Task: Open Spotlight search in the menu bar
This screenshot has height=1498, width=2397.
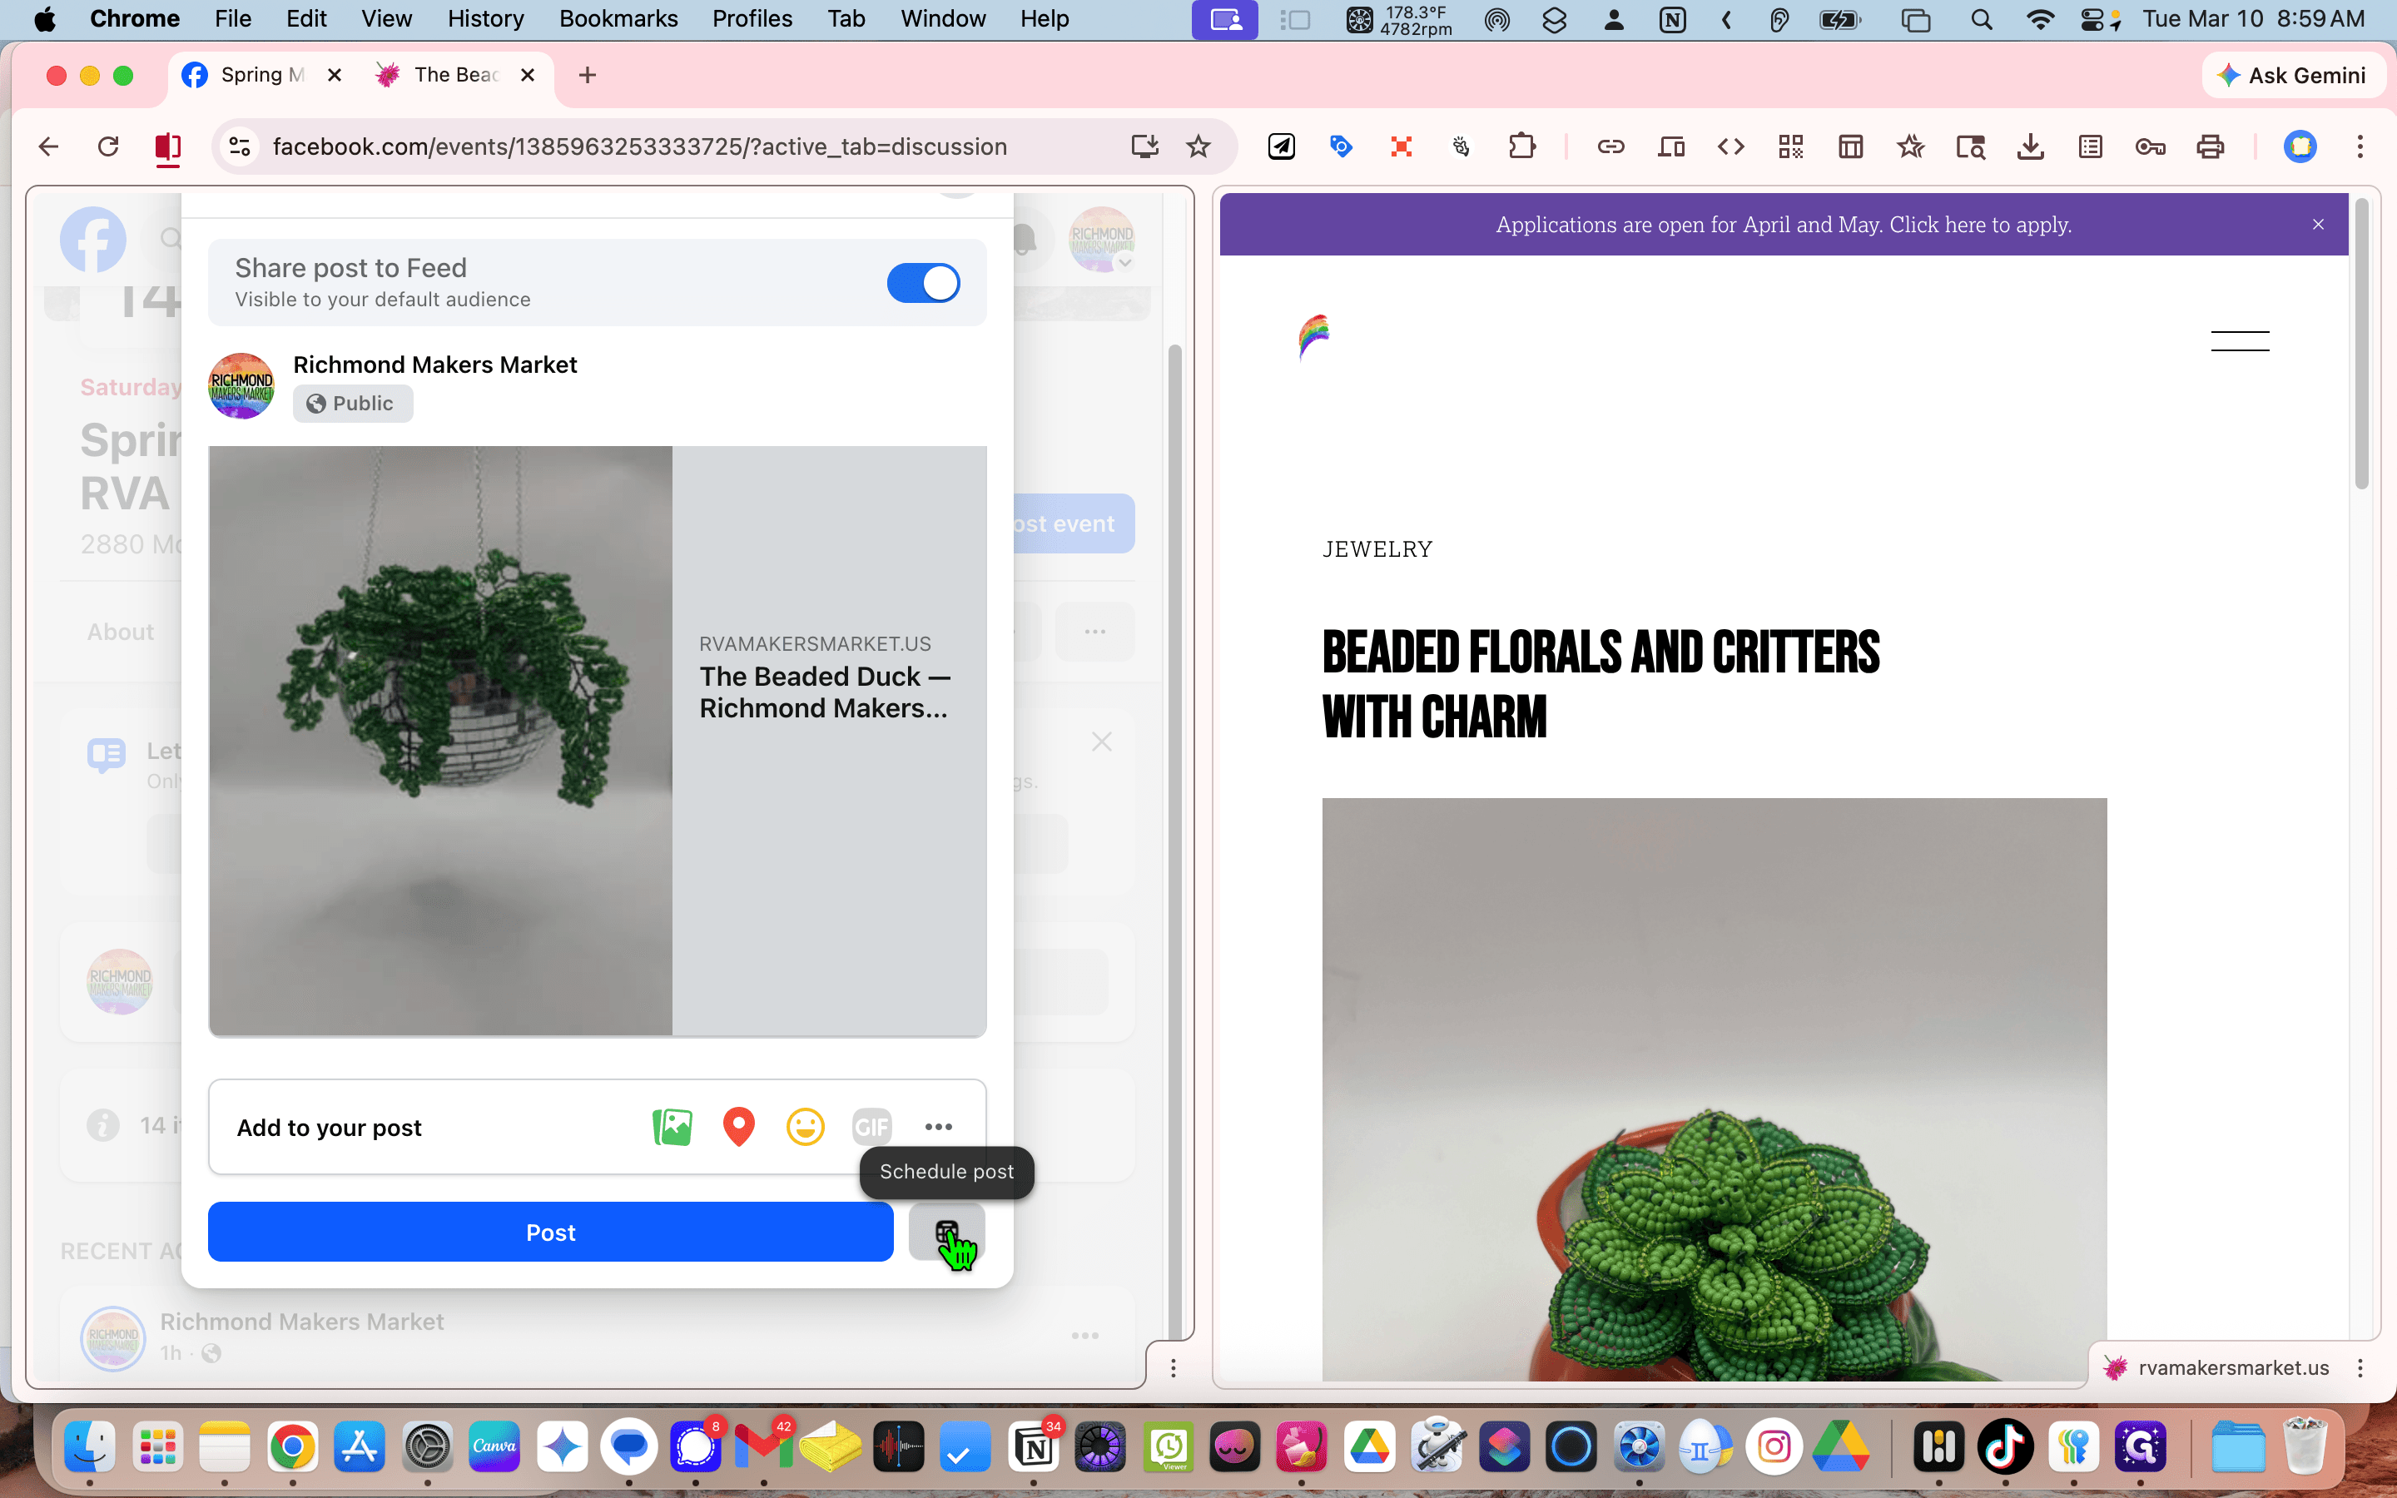Action: click(x=1981, y=19)
